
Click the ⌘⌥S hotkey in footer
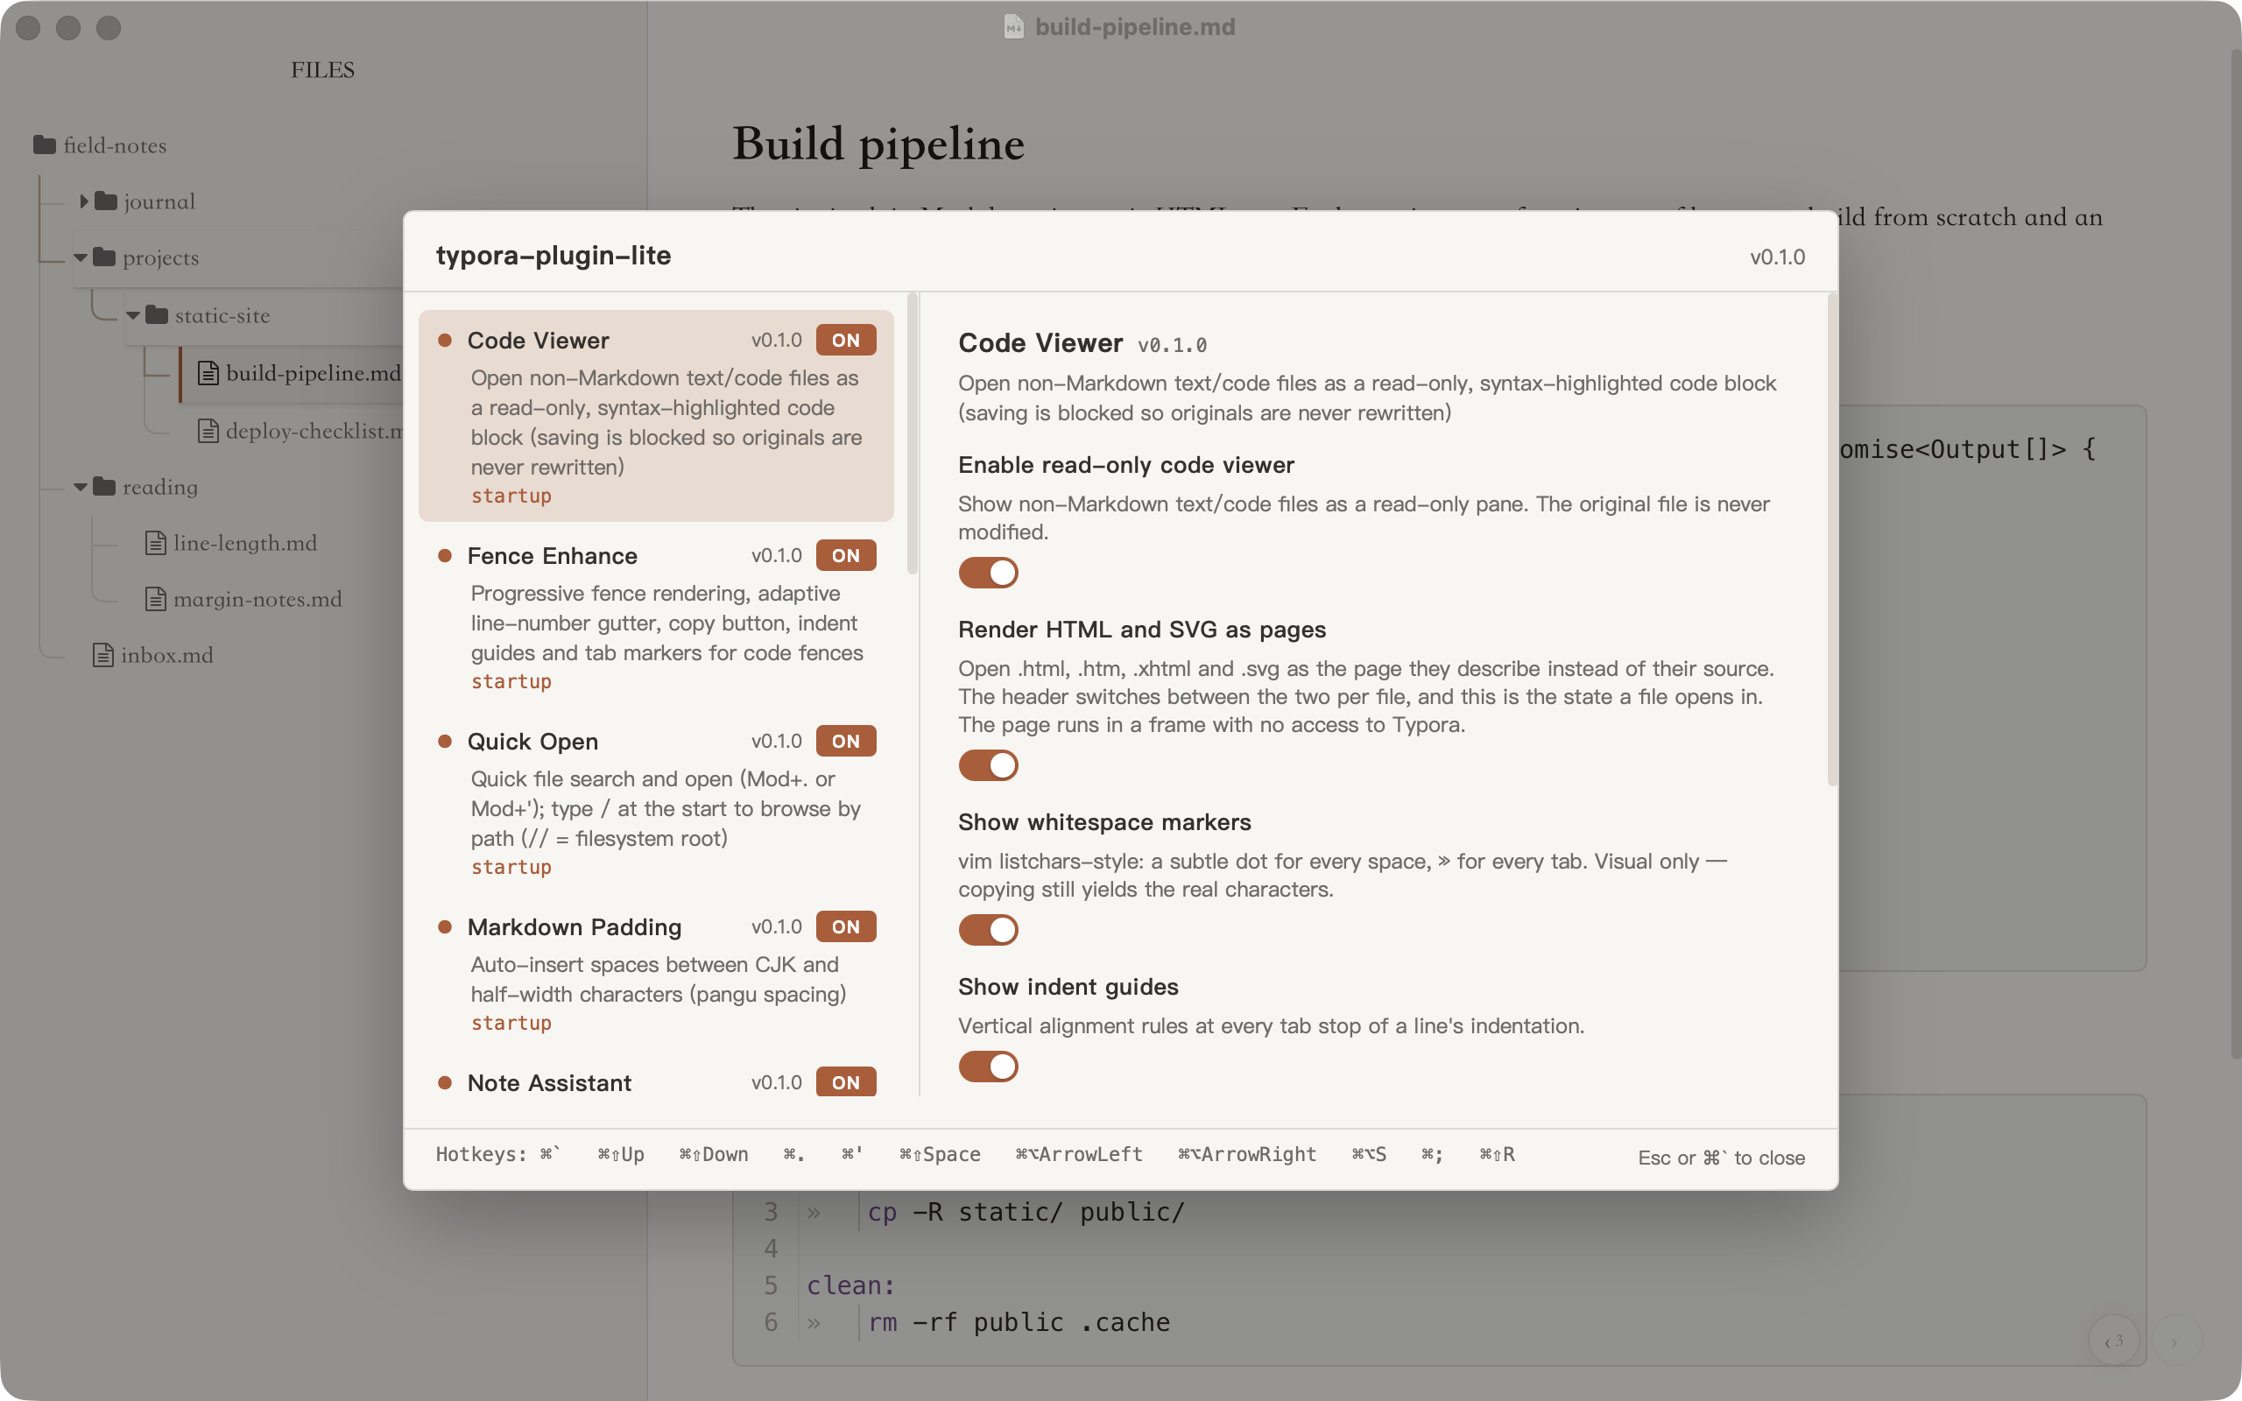[1368, 1155]
